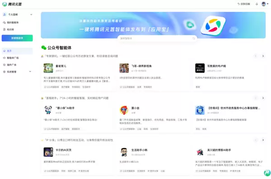Click the 腾讯元器 logo in header

(12, 4)
